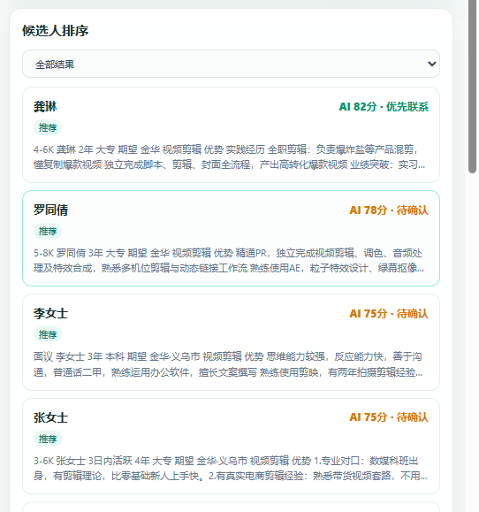The image size is (479, 512).
Task: Click the vertical scrollbar thumb
Action: point(473,87)
